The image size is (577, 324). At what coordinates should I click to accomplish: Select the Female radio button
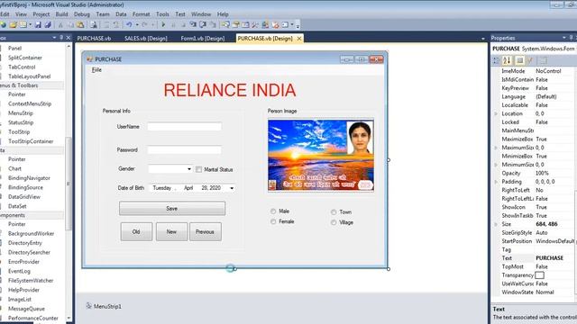273,221
